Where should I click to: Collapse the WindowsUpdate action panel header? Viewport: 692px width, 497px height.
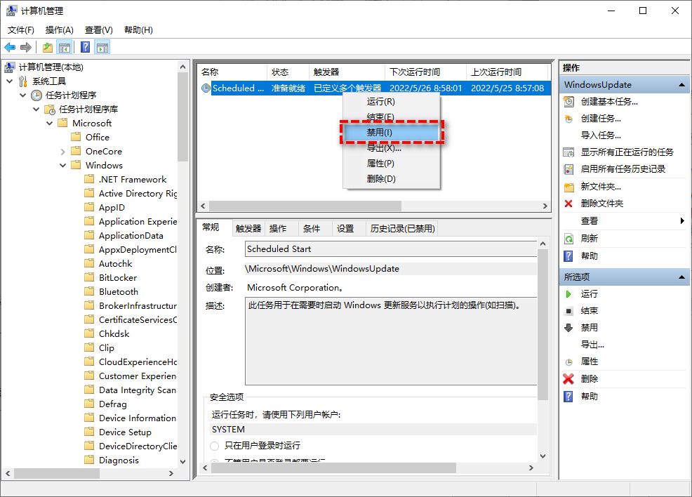pyautogui.click(x=680, y=84)
